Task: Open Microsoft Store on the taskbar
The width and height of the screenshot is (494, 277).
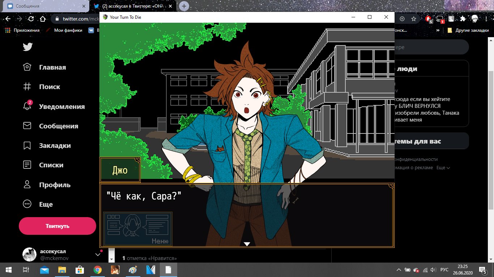Action: click(x=80, y=270)
